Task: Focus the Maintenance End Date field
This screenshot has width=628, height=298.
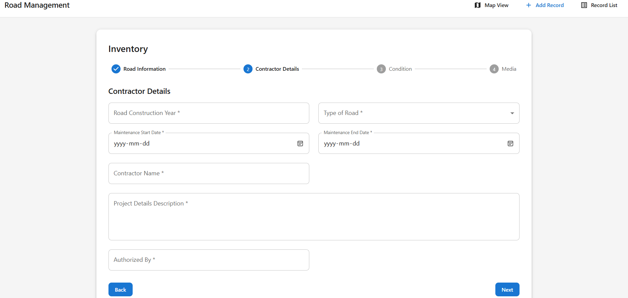Action: point(419,143)
